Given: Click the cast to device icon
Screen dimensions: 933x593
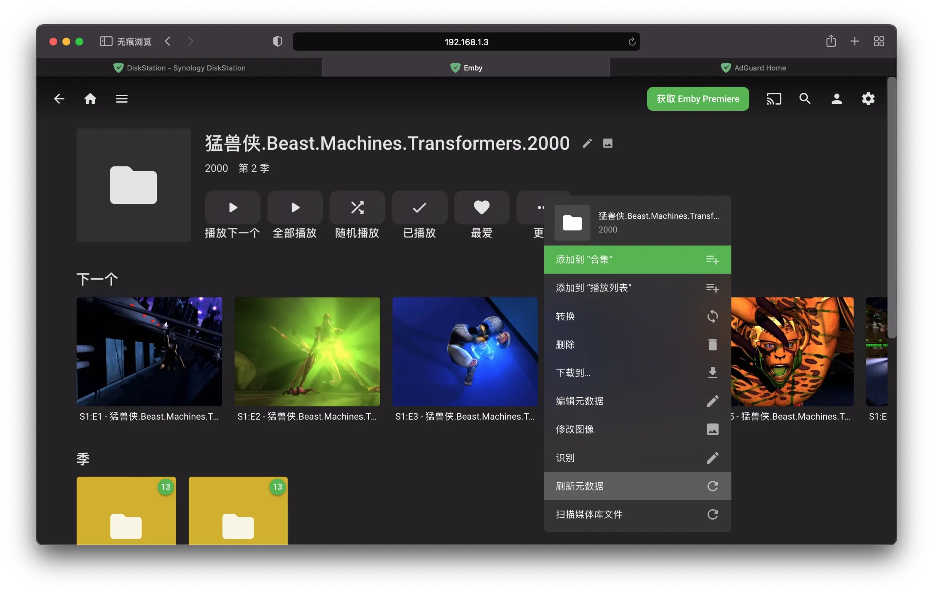Looking at the screenshot, I should (774, 99).
